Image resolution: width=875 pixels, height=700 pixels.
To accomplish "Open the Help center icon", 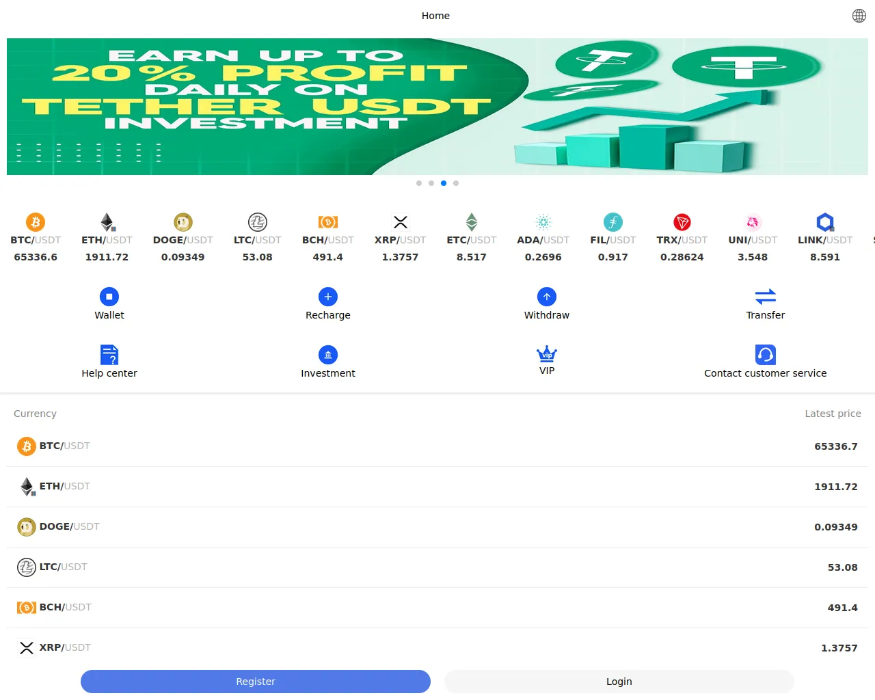I will coord(109,355).
